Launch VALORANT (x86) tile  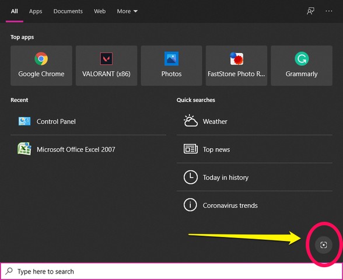[x=106, y=65]
